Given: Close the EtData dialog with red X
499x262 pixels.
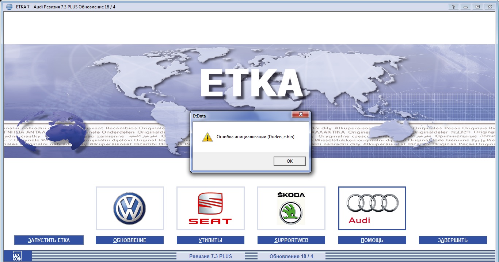Looking at the screenshot, I should pos(301,115).
